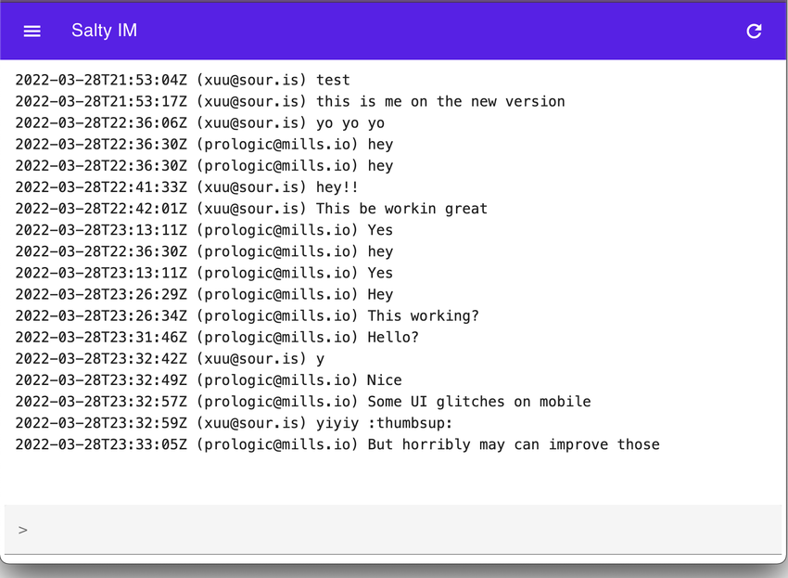Open the hamburger navigation menu
The image size is (788, 578).
coord(32,32)
